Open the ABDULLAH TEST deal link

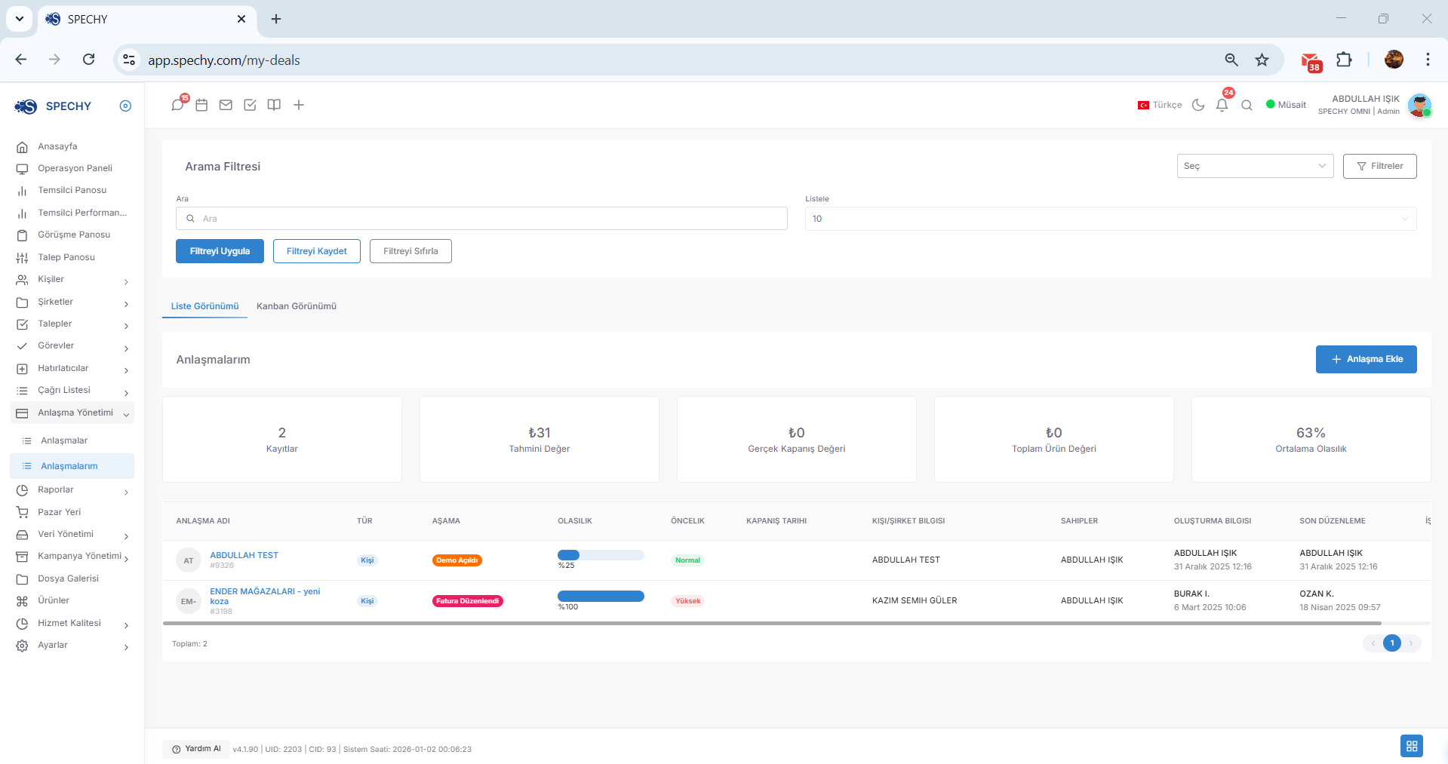click(244, 555)
